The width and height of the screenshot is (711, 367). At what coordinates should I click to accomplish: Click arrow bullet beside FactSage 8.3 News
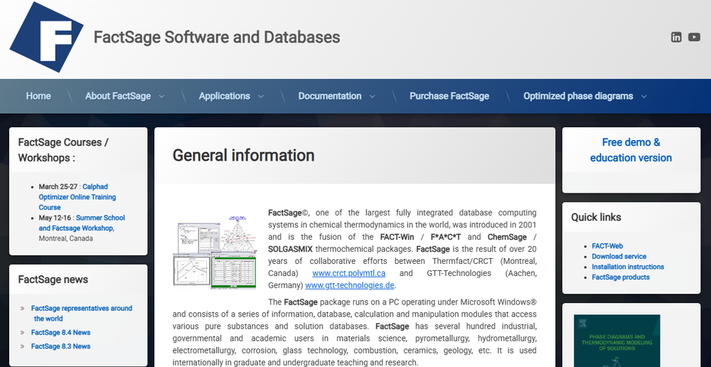23,346
